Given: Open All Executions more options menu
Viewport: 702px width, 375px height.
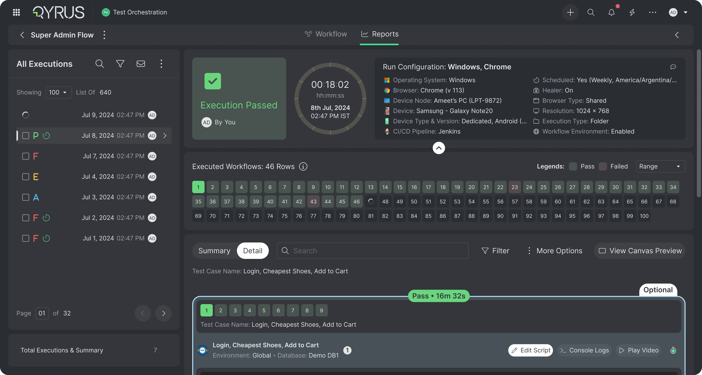Looking at the screenshot, I should pos(161,64).
